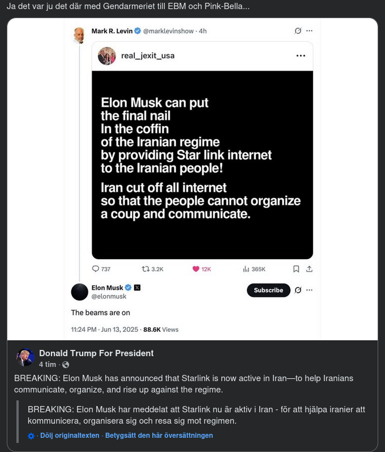The width and height of the screenshot is (385, 452).
Task: Click Betygsätt den här översättningen link
Action: click(159, 436)
